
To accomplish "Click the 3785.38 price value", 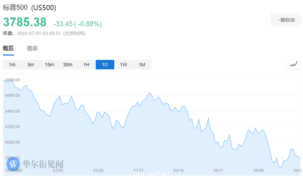I will pos(25,22).
